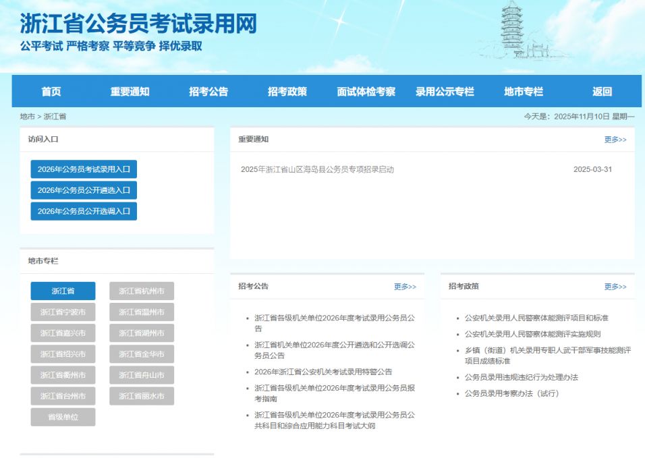This screenshot has width=645, height=458.
Task: Expand 更多>> in the 重要通知 panel
Action: click(x=615, y=140)
